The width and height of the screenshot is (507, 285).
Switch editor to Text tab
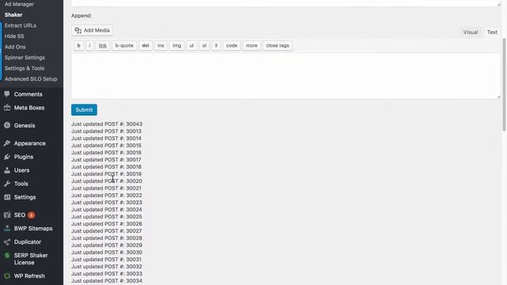tap(492, 32)
